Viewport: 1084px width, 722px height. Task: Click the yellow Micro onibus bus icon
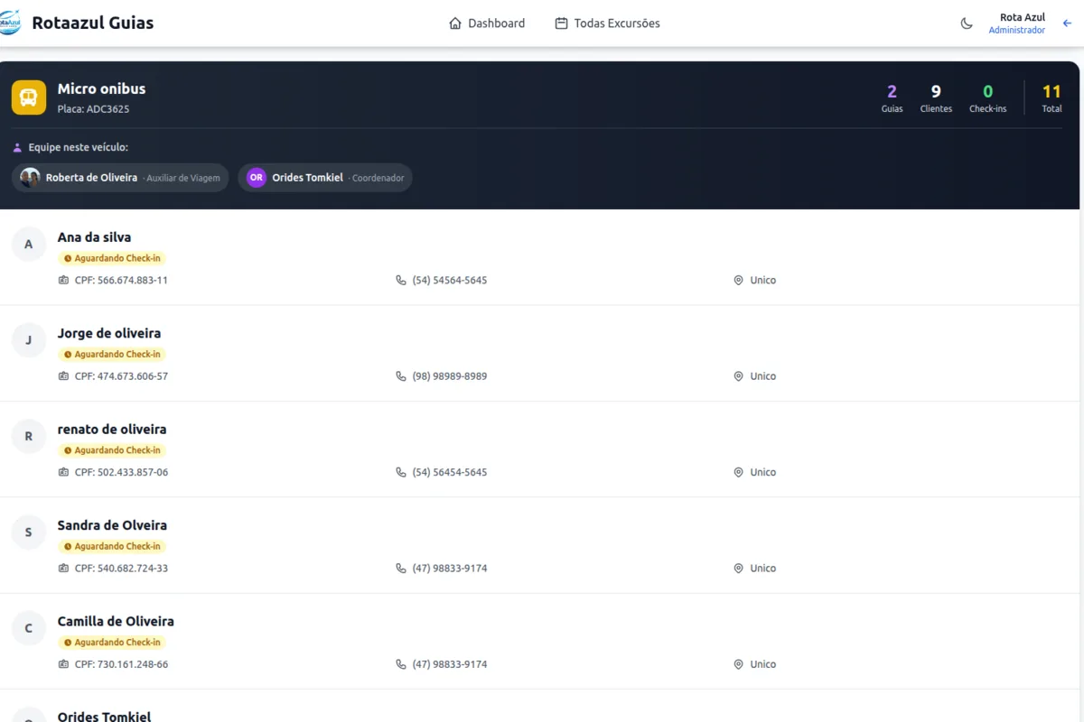point(29,97)
